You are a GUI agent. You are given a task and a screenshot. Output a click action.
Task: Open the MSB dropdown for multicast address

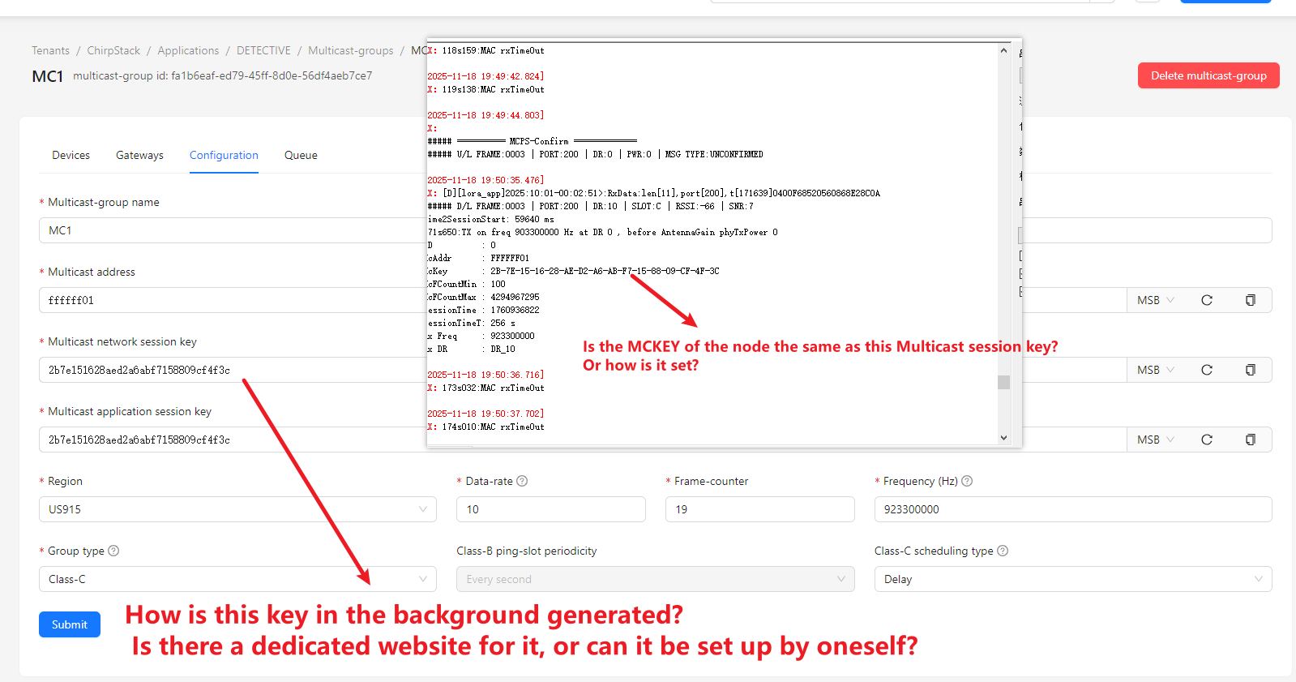[x=1155, y=300]
